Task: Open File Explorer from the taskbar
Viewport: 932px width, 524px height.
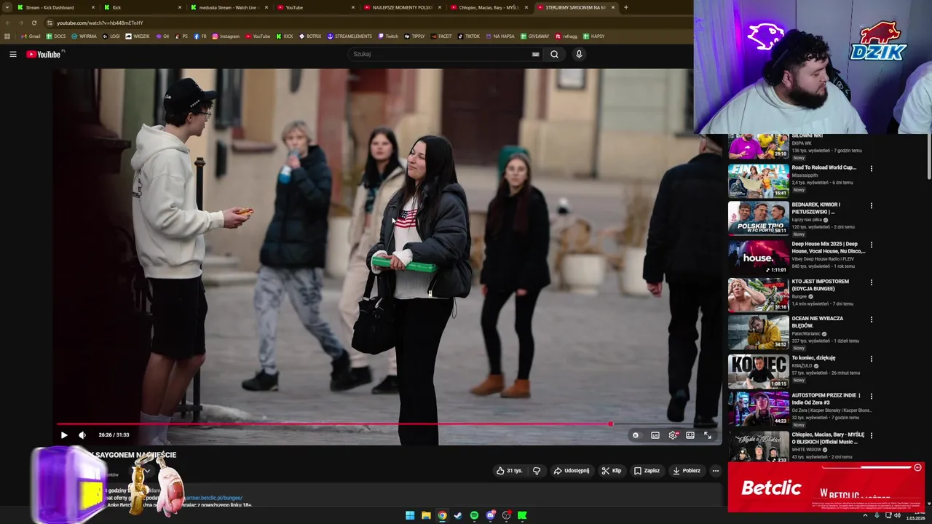Action: pyautogui.click(x=426, y=515)
